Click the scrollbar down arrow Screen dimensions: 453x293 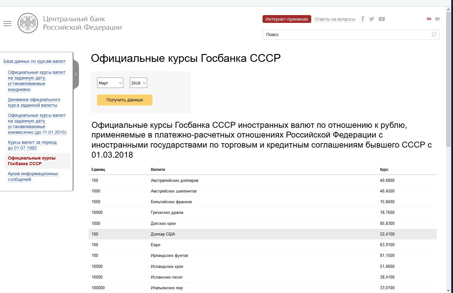point(449,290)
